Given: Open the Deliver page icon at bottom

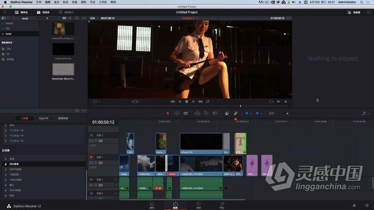Looking at the screenshot, I should [x=222, y=205].
